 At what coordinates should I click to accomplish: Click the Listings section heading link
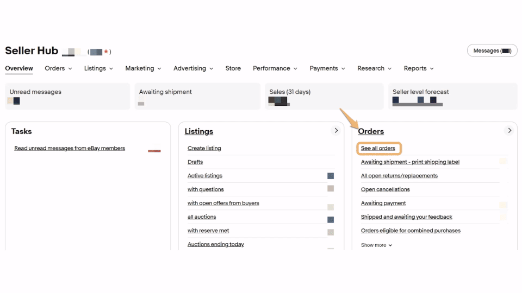[199, 131]
